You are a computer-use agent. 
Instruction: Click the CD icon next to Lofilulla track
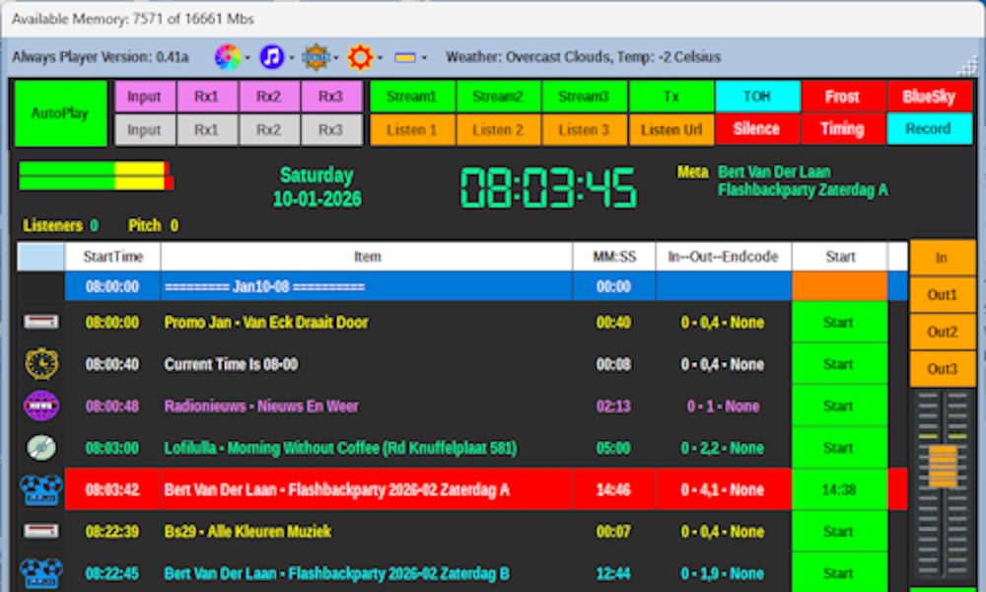point(41,448)
